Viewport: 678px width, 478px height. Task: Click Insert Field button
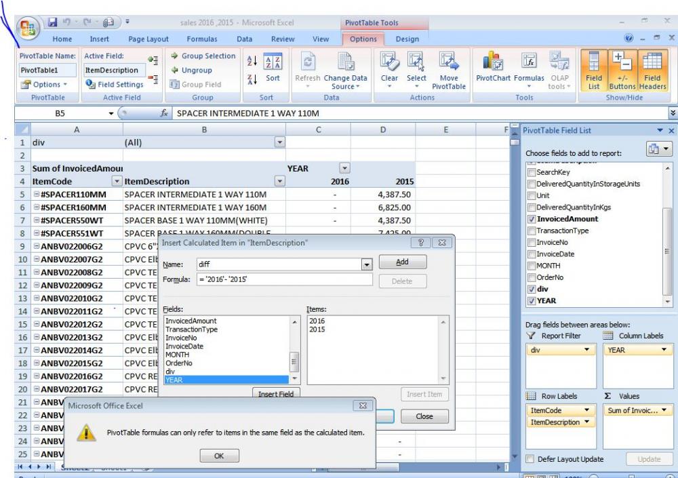coord(276,393)
